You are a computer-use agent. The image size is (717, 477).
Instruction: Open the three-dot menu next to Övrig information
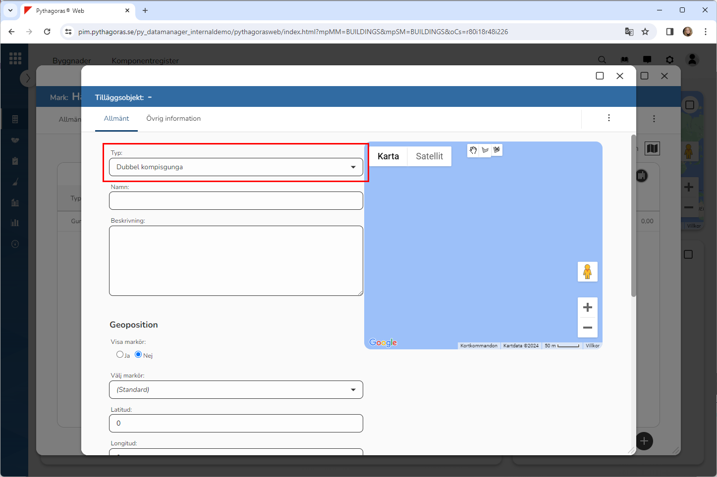(608, 118)
